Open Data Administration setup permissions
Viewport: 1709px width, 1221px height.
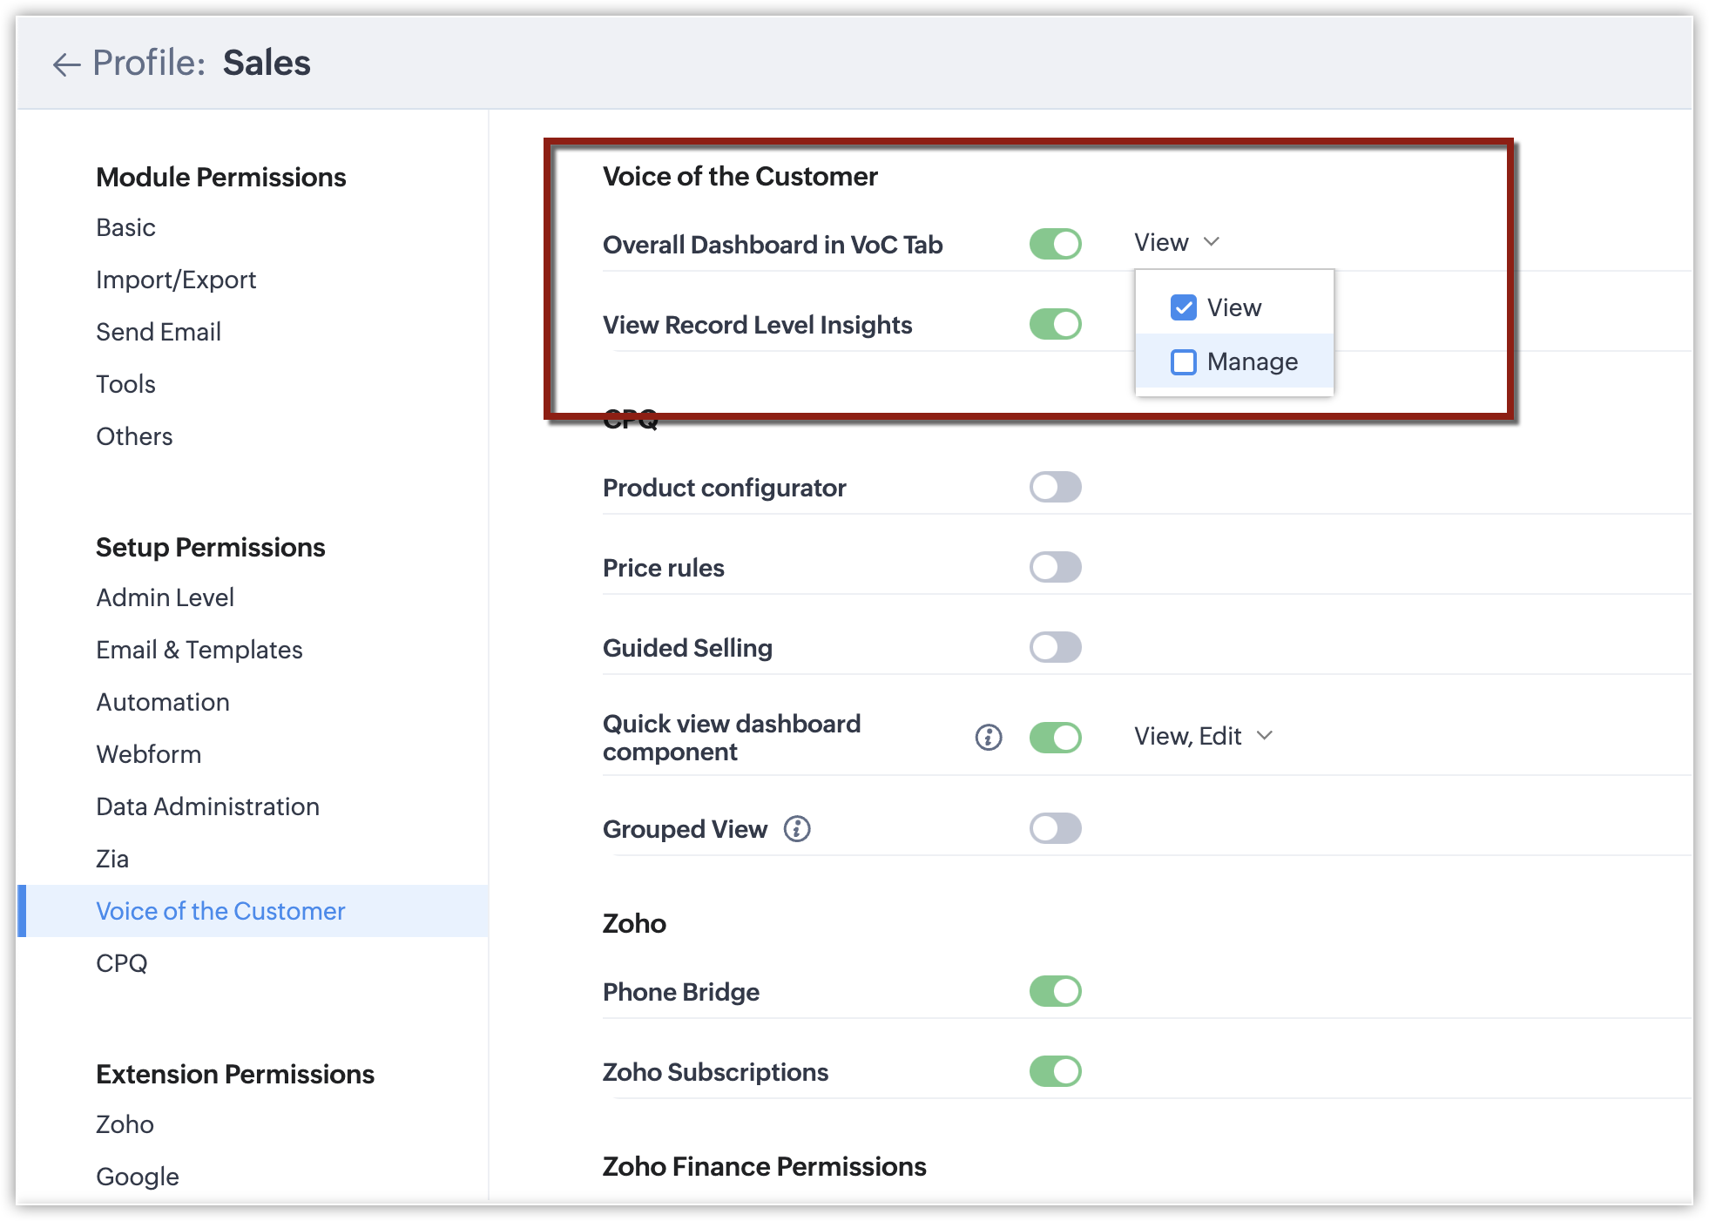[207, 806]
